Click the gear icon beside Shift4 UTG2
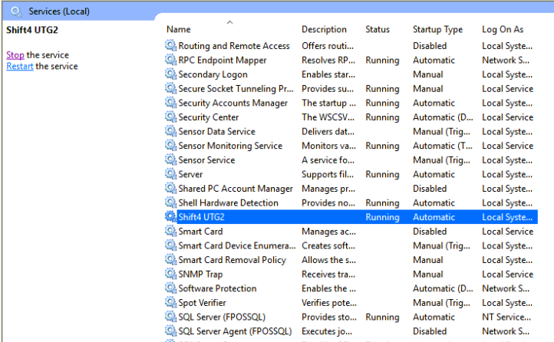This screenshot has width=554, height=342. click(170, 217)
